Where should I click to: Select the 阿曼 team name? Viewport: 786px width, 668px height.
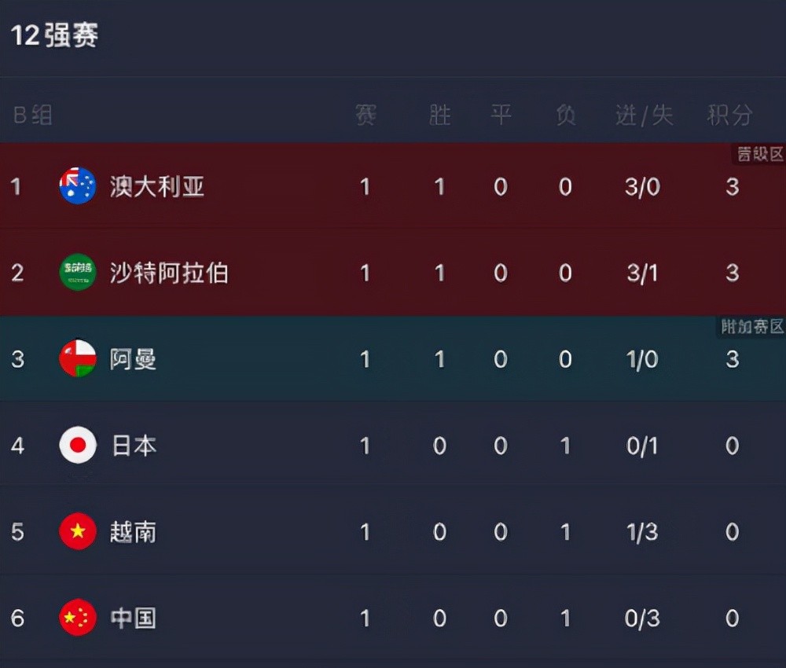[x=133, y=359]
